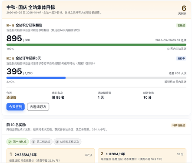Click the 进行中 status badge

pos(181,58)
